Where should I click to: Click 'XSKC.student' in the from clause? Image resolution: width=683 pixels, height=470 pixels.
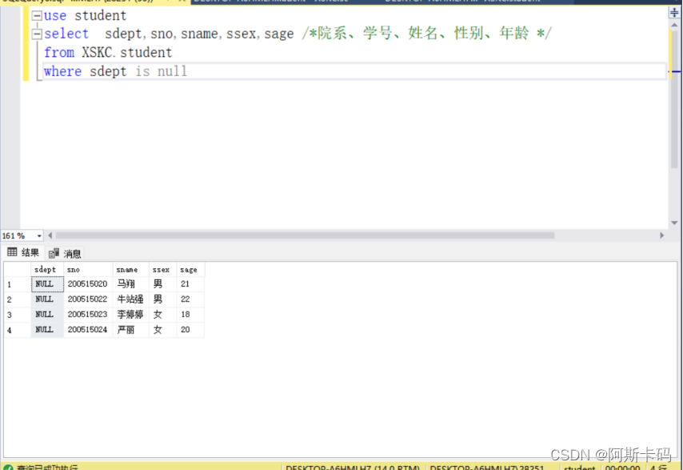coord(126,53)
